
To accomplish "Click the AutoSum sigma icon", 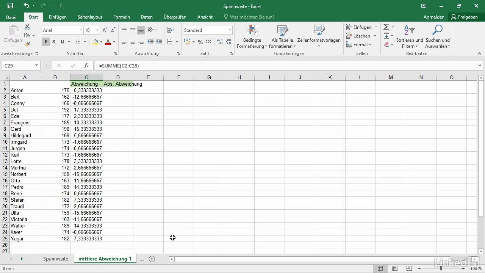I will [386, 27].
